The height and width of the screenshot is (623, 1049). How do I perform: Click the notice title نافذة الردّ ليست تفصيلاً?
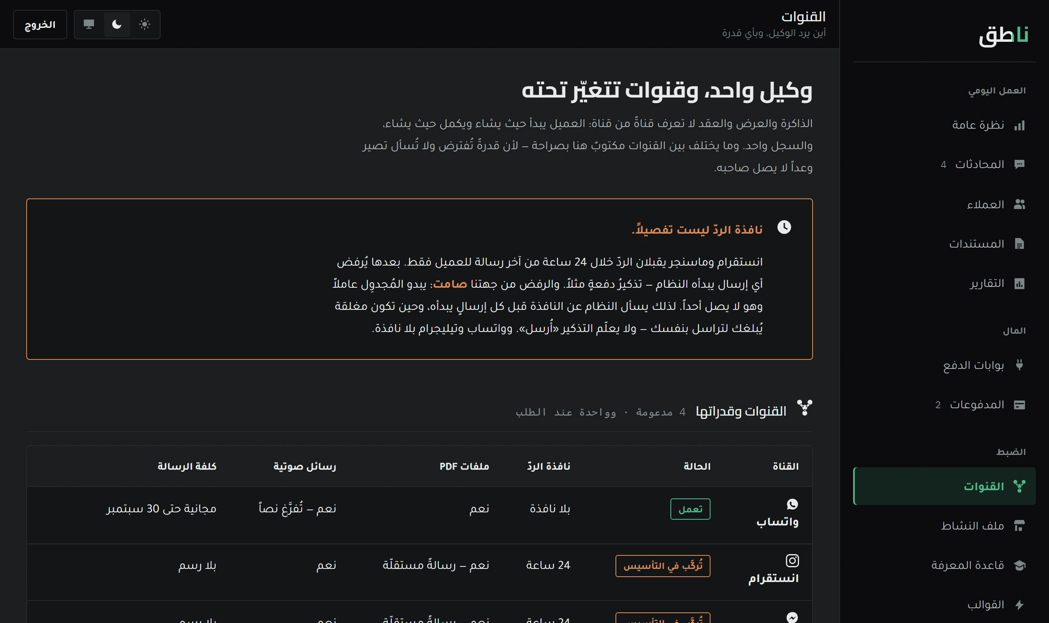697,230
